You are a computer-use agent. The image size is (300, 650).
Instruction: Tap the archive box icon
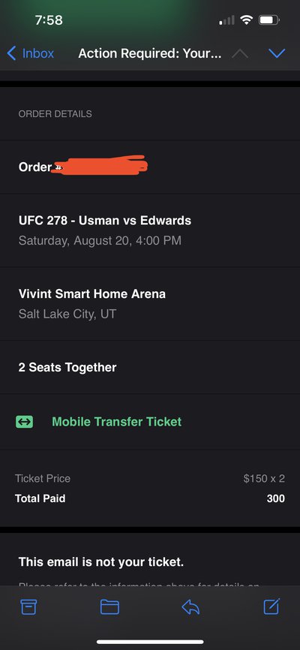pos(28,607)
